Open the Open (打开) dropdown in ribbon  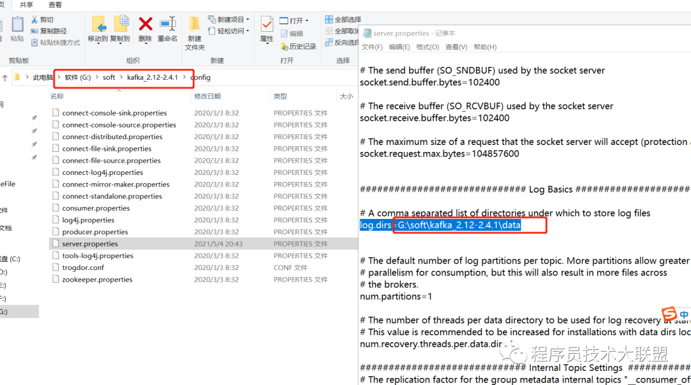coord(294,20)
